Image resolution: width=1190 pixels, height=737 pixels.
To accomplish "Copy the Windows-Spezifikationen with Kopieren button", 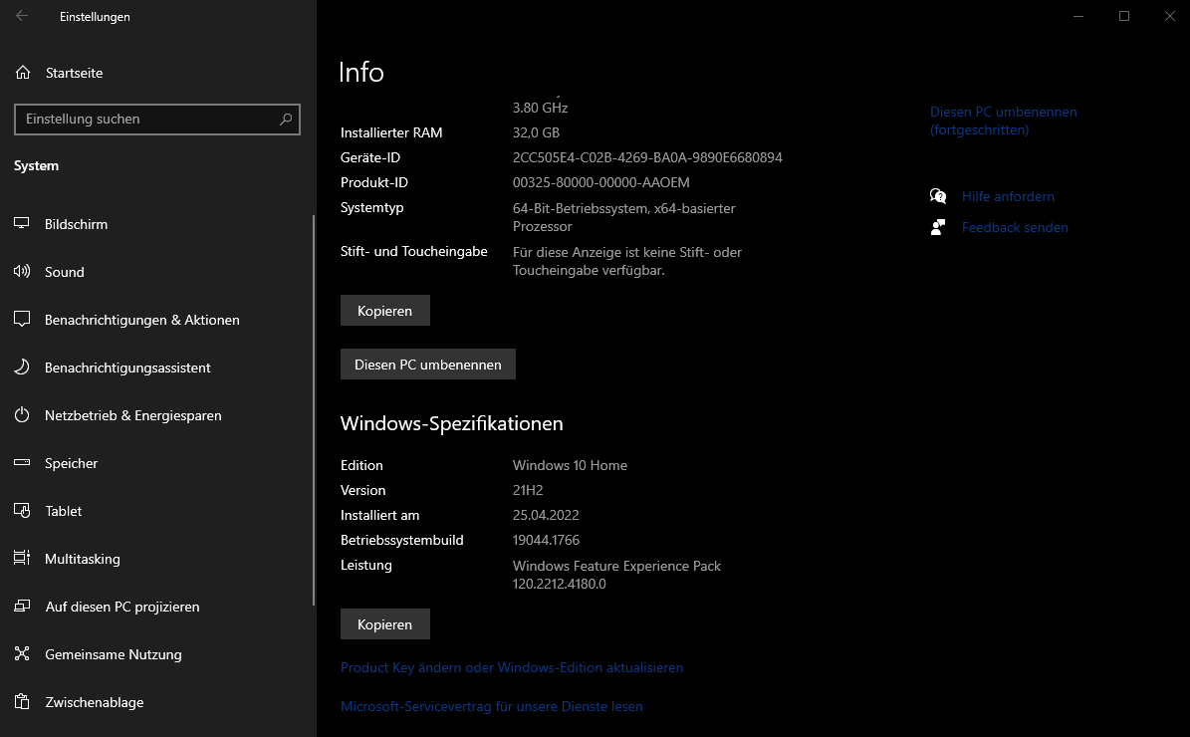I will (x=384, y=624).
